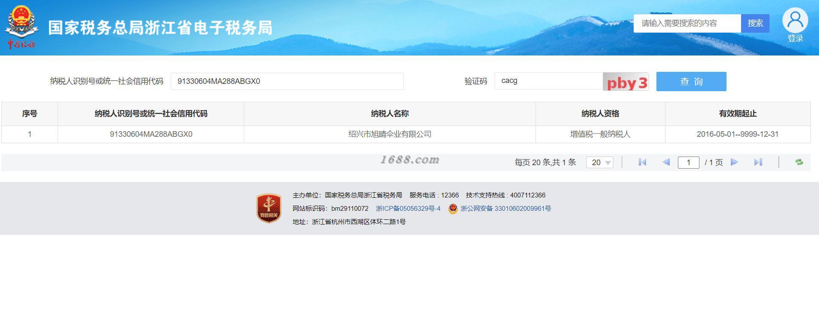
Task: Click the police shield beside 浙公网安备
Action: tap(453, 209)
